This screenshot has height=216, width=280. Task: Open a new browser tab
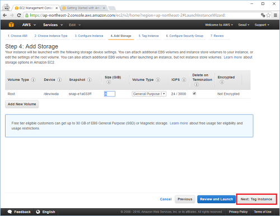pyautogui.click(x=112, y=8)
